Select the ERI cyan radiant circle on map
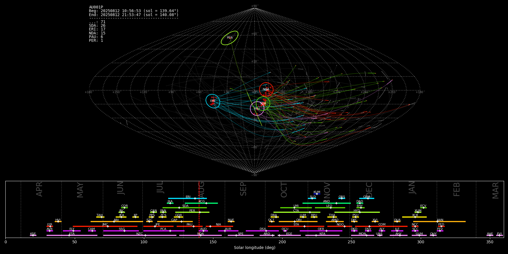Viewport: 508px width, 254px height. point(213,101)
